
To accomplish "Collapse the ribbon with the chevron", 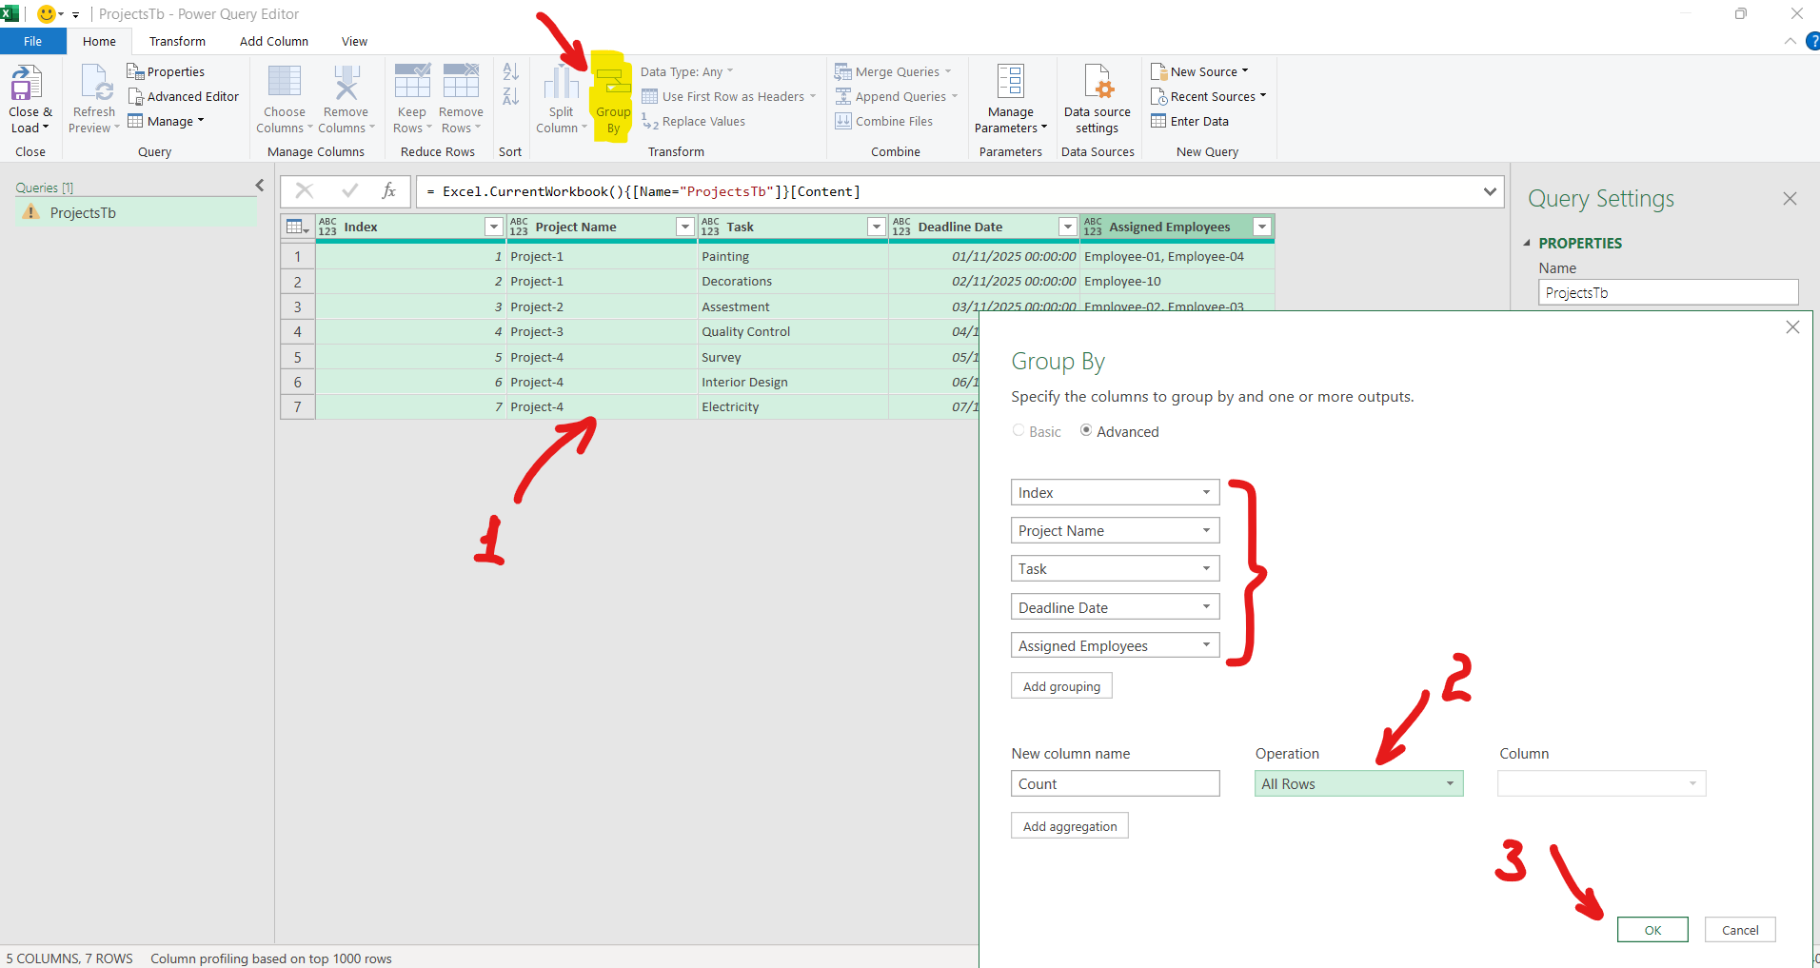I will pos(1790,41).
